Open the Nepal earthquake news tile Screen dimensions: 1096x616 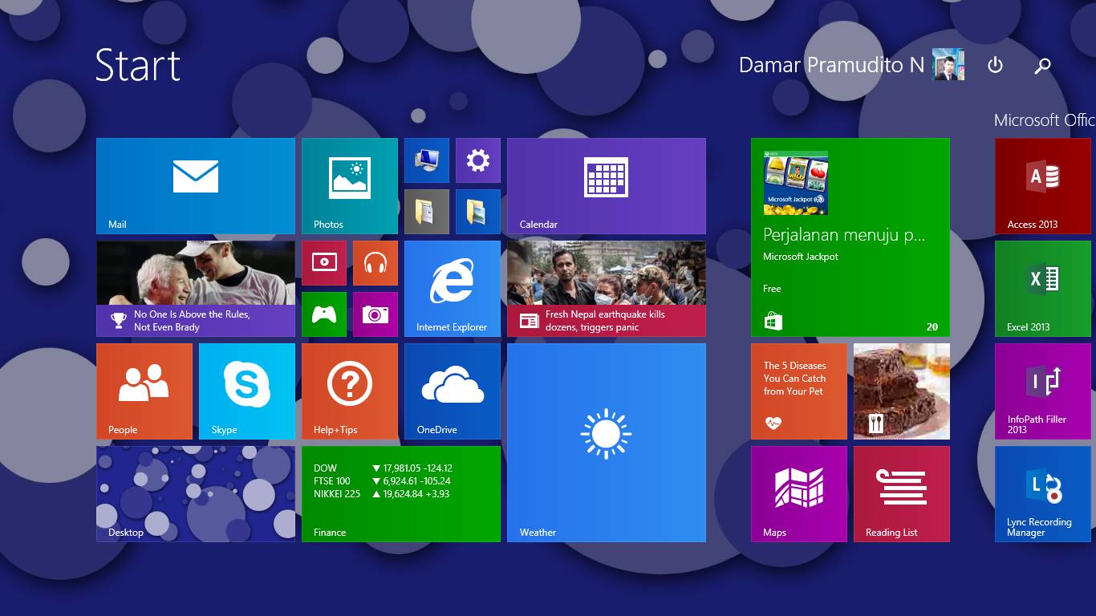click(607, 289)
